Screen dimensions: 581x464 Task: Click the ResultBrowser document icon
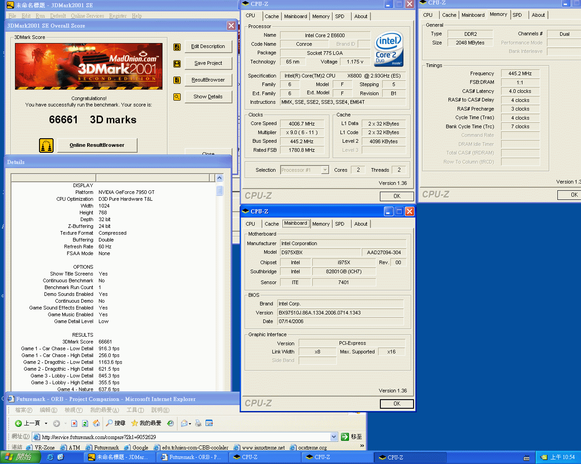[x=177, y=80]
